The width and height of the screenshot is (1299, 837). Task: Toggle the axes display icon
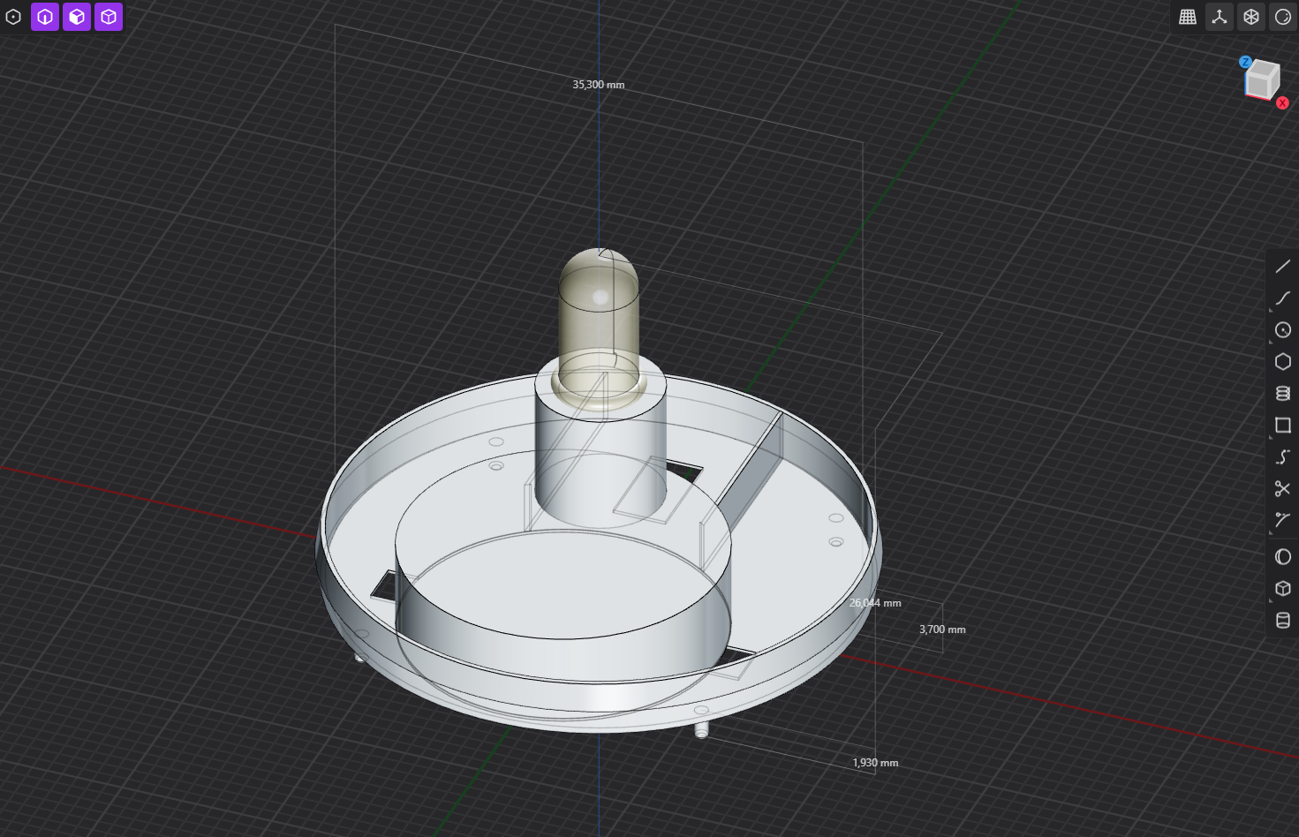point(1220,17)
